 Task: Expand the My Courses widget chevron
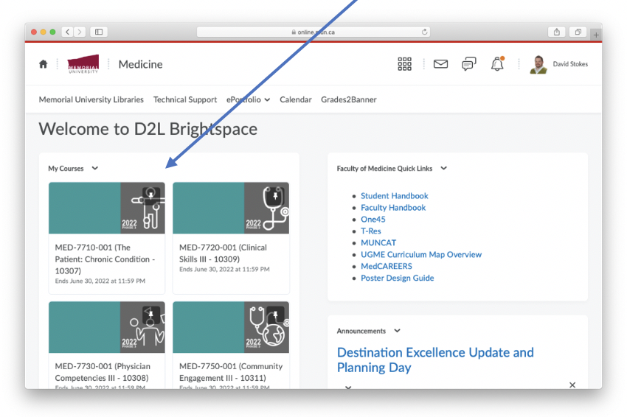[x=94, y=168]
